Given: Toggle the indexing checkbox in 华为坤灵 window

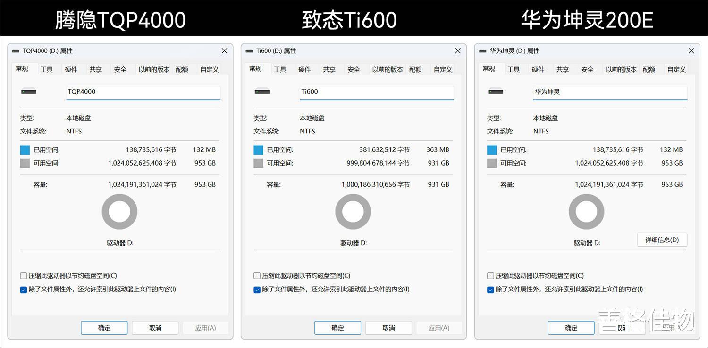Looking at the screenshot, I should click(490, 290).
